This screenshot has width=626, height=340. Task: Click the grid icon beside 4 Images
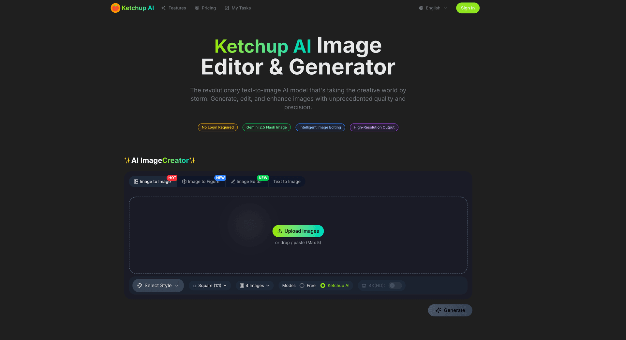242,285
